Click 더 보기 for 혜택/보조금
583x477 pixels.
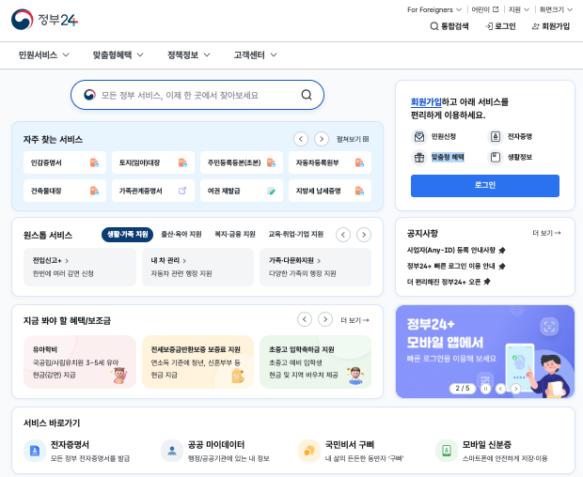click(355, 320)
